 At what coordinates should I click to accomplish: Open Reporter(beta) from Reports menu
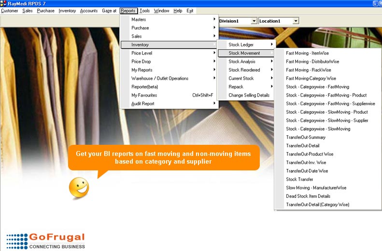point(144,87)
